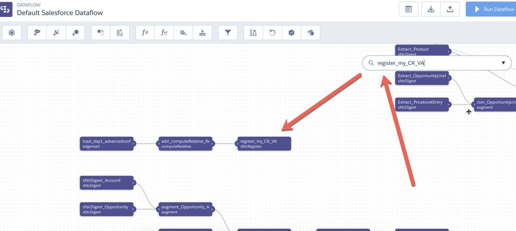Click output arrow of add_computeRelative node
This screenshot has width=516, height=231.
point(212,144)
